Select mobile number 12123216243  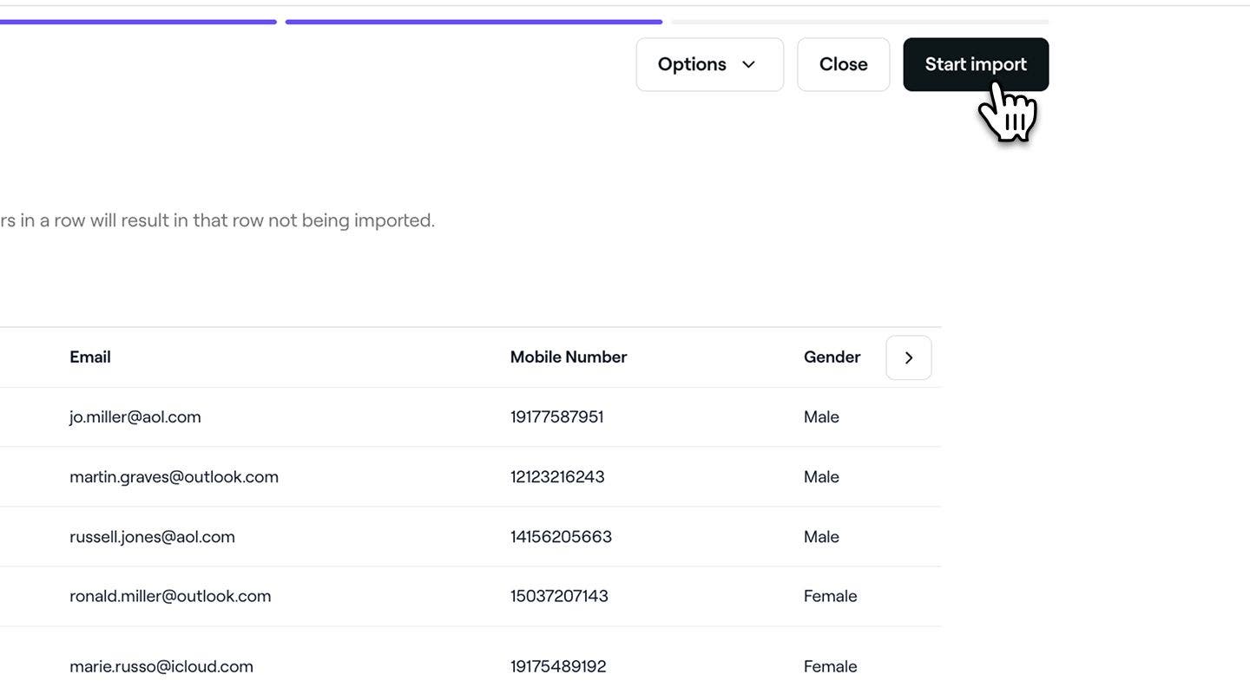(x=557, y=477)
